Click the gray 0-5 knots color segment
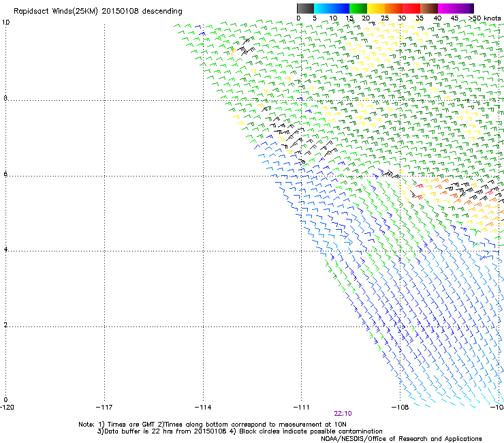 pyautogui.click(x=305, y=8)
